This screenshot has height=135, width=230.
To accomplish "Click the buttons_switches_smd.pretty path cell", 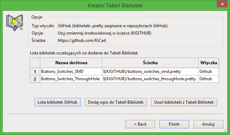I will [x=150, y=72].
